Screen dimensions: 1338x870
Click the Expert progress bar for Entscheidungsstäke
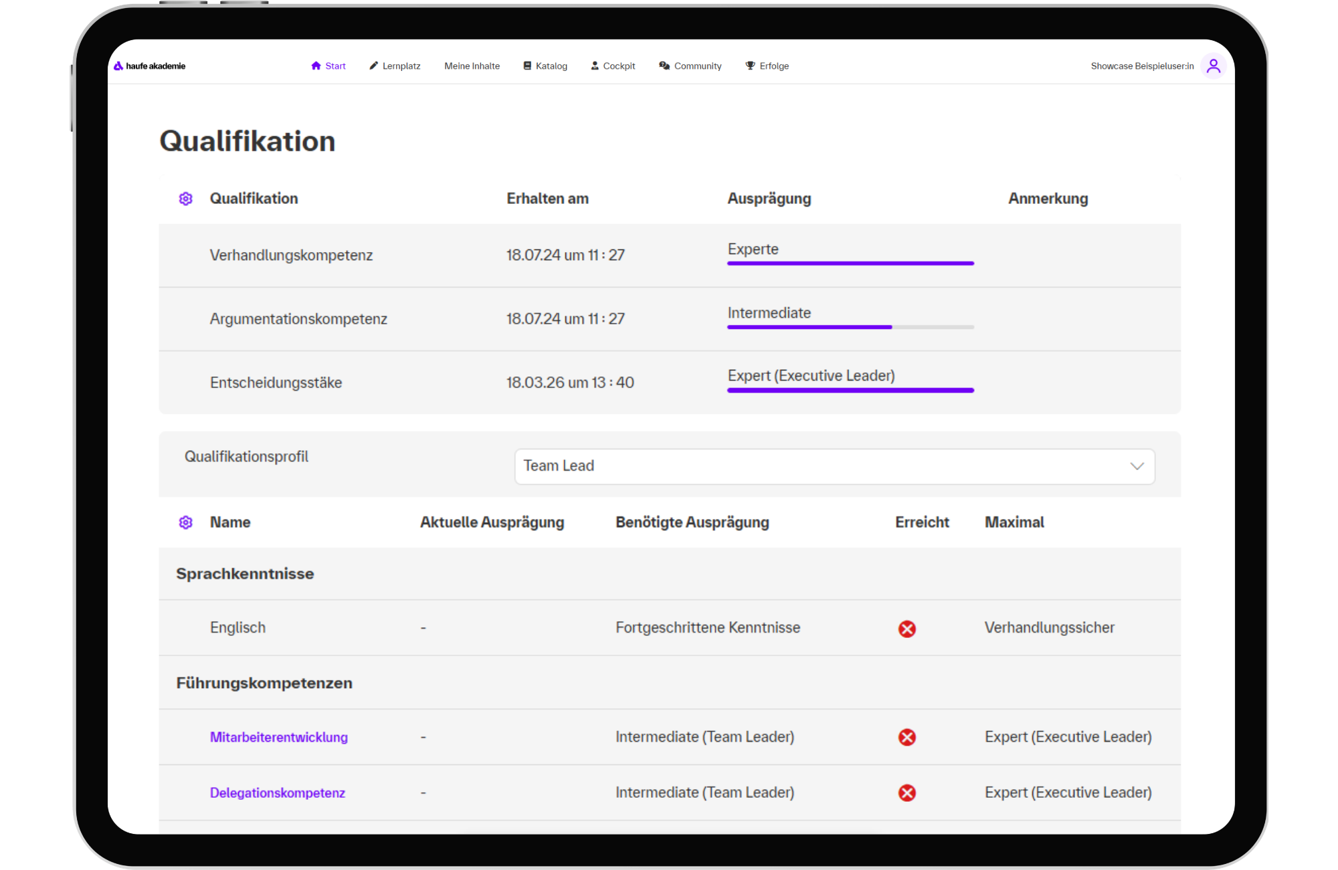850,389
